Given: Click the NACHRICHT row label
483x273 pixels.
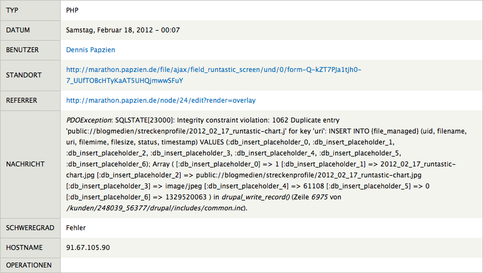Looking at the screenshot, I should (25, 164).
